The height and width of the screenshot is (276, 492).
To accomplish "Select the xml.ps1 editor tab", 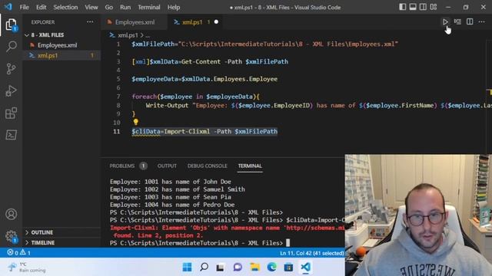I will pyautogui.click(x=192, y=22).
